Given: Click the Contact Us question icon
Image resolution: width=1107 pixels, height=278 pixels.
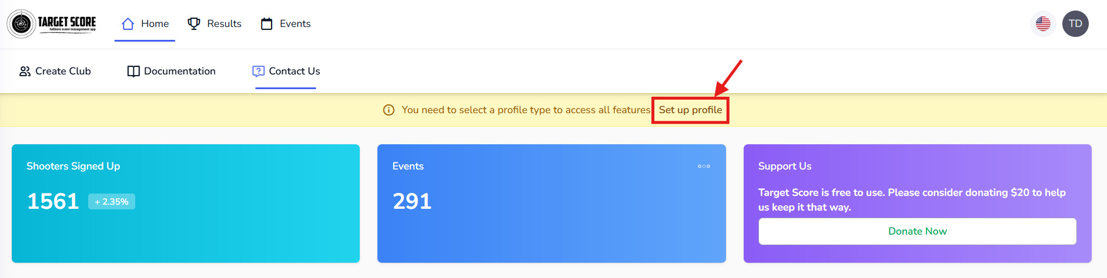Looking at the screenshot, I should pyautogui.click(x=258, y=72).
